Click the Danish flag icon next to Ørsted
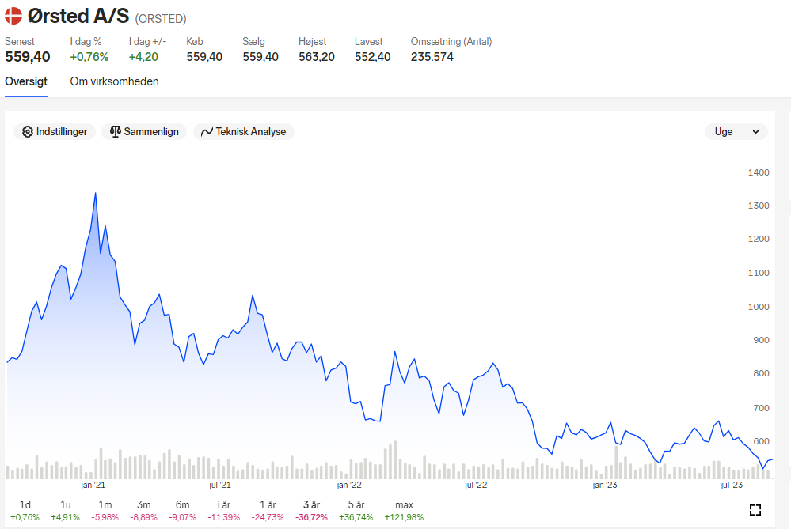791x529 pixels. pos(13,16)
